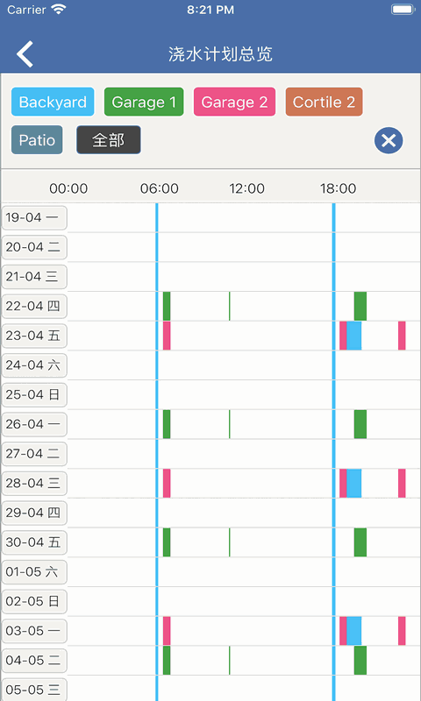Open the 22-04 四 date row

[x=34, y=306]
